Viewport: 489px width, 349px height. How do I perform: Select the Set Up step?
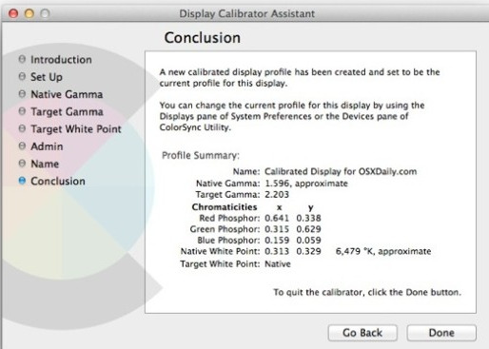coord(47,77)
